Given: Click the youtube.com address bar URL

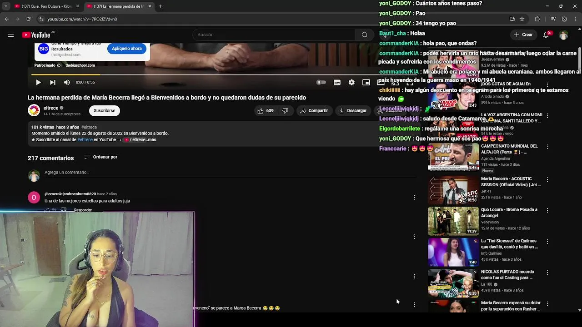Looking at the screenshot, I should [x=82, y=19].
